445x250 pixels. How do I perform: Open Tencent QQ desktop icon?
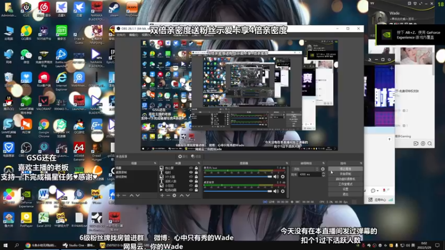point(8,103)
